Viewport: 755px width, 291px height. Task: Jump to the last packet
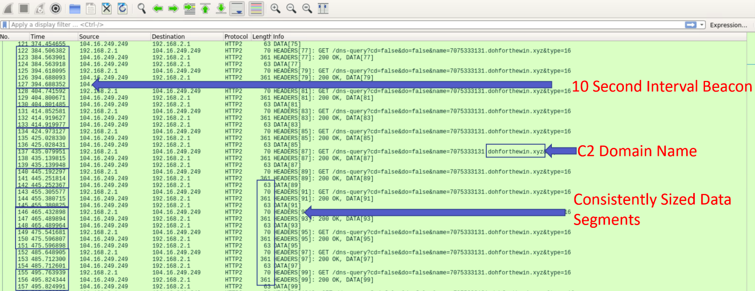tap(221, 8)
